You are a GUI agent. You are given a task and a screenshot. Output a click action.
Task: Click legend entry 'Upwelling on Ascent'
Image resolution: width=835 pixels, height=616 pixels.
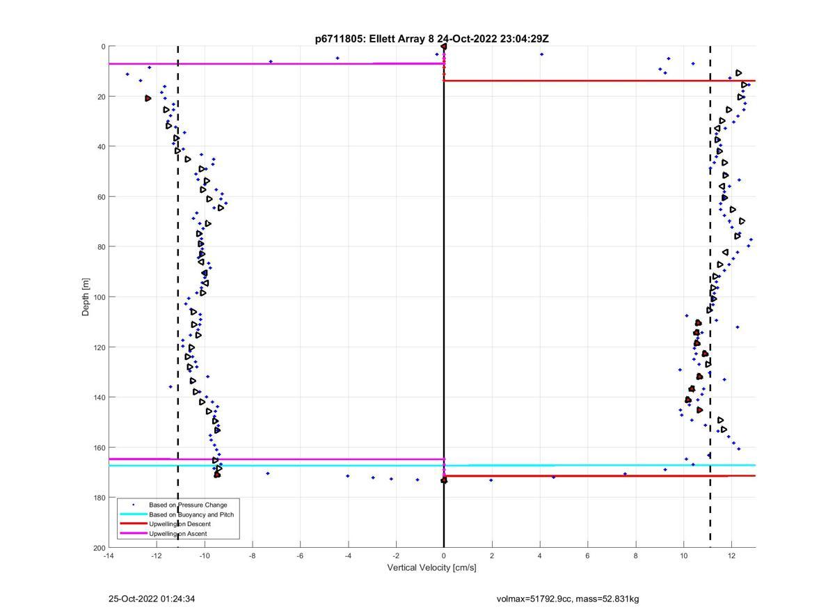pyautogui.click(x=177, y=534)
